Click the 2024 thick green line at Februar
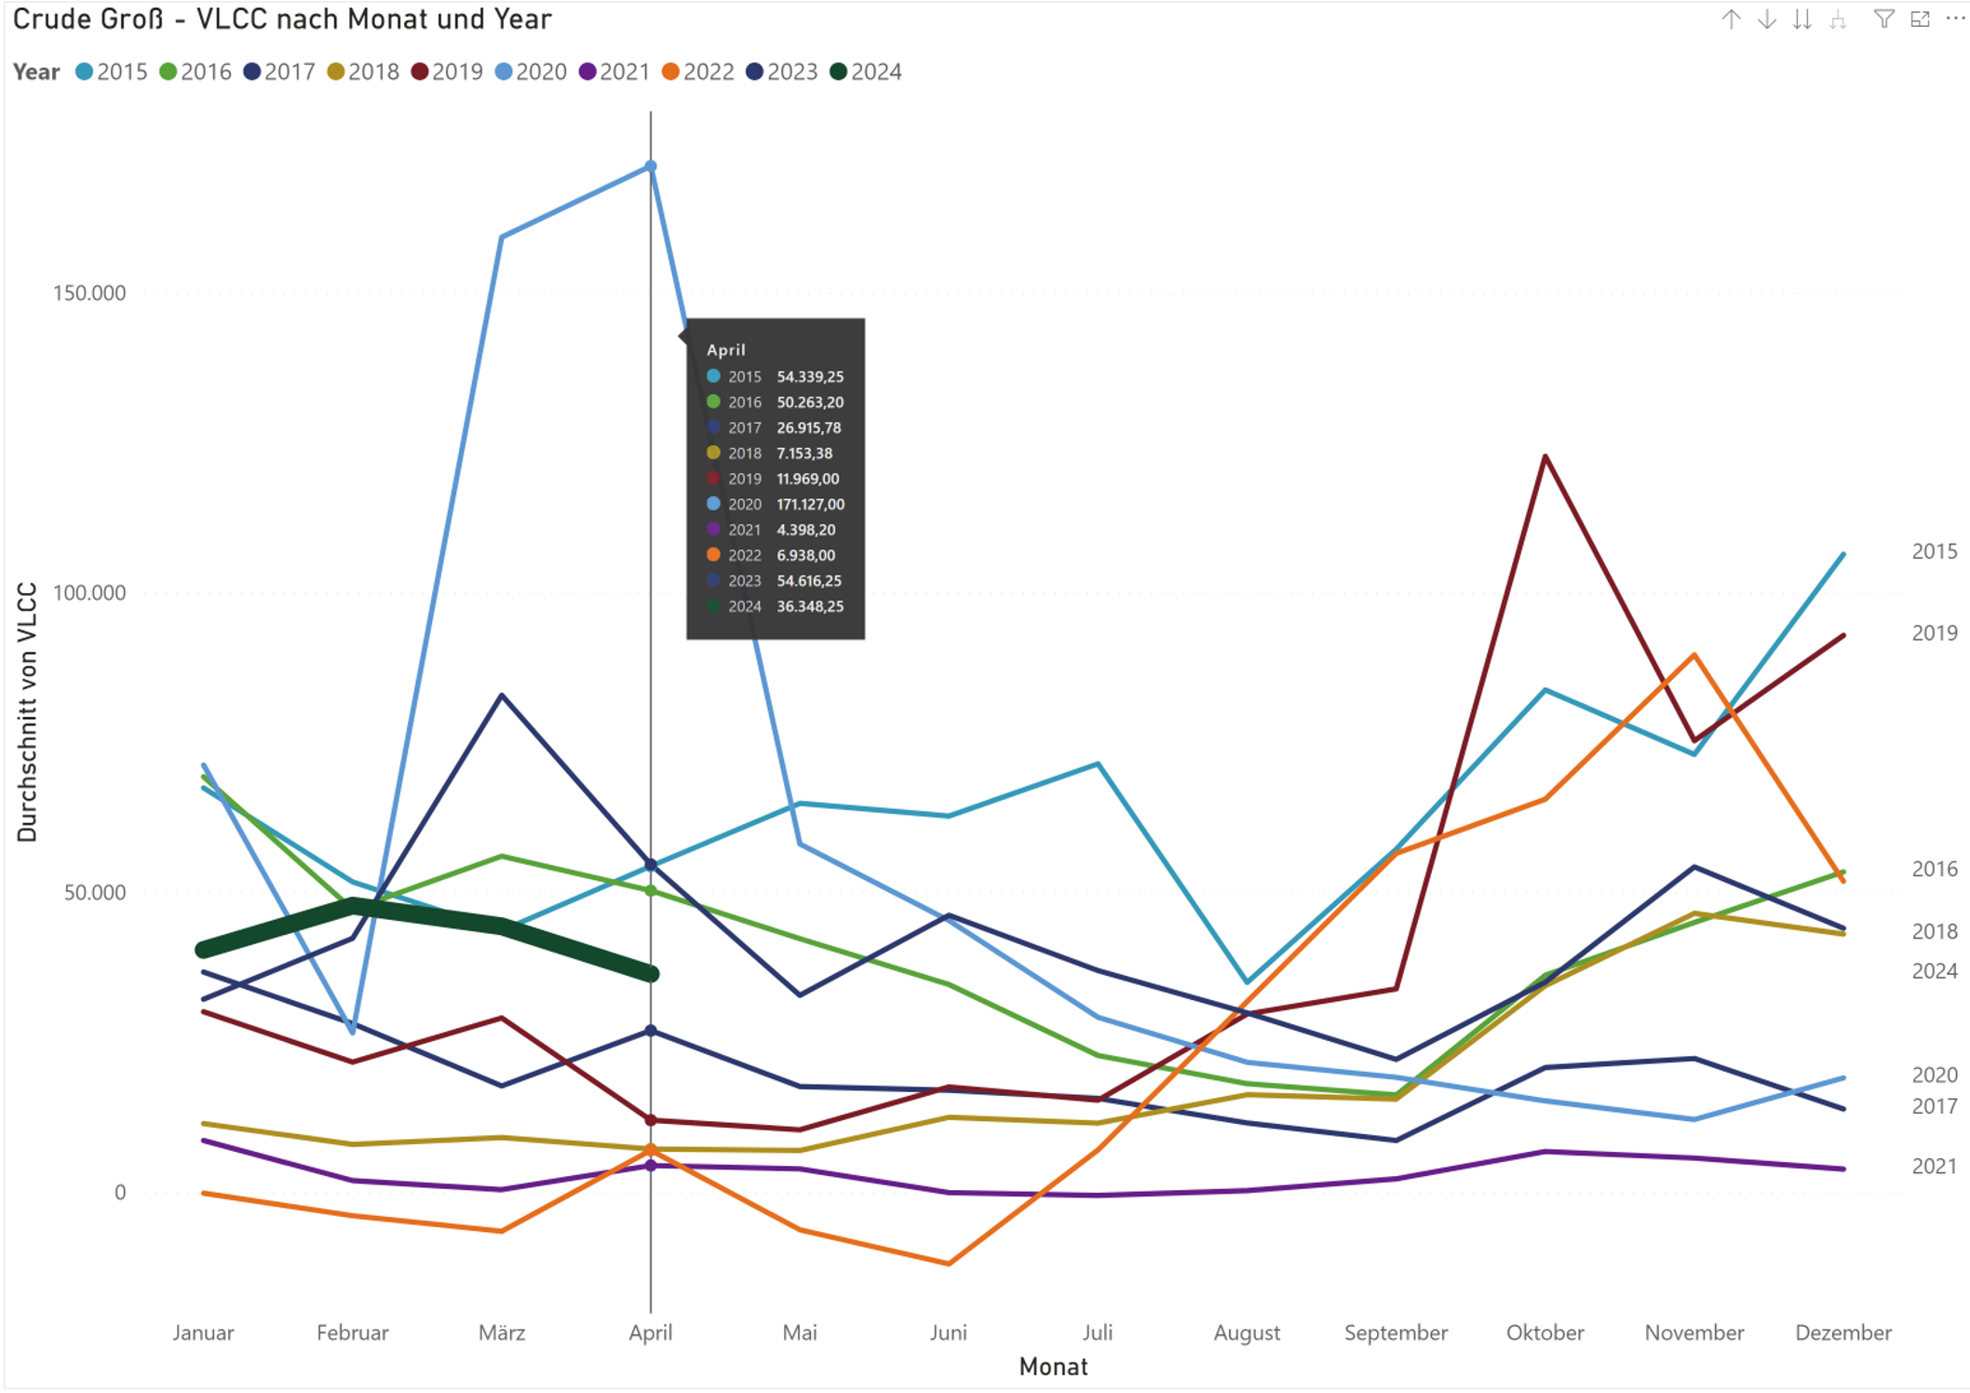1970x1393 pixels. coord(353,905)
